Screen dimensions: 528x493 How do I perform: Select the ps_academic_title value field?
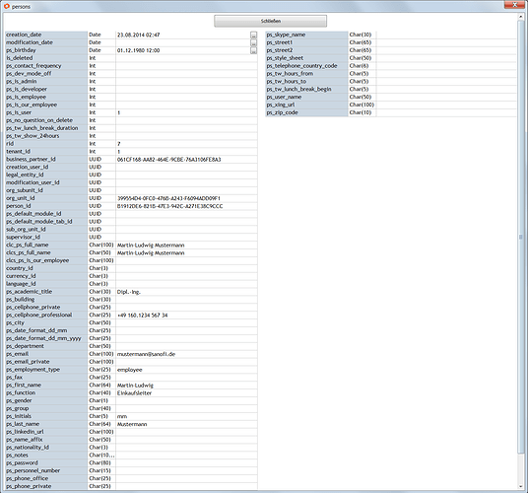(186, 292)
